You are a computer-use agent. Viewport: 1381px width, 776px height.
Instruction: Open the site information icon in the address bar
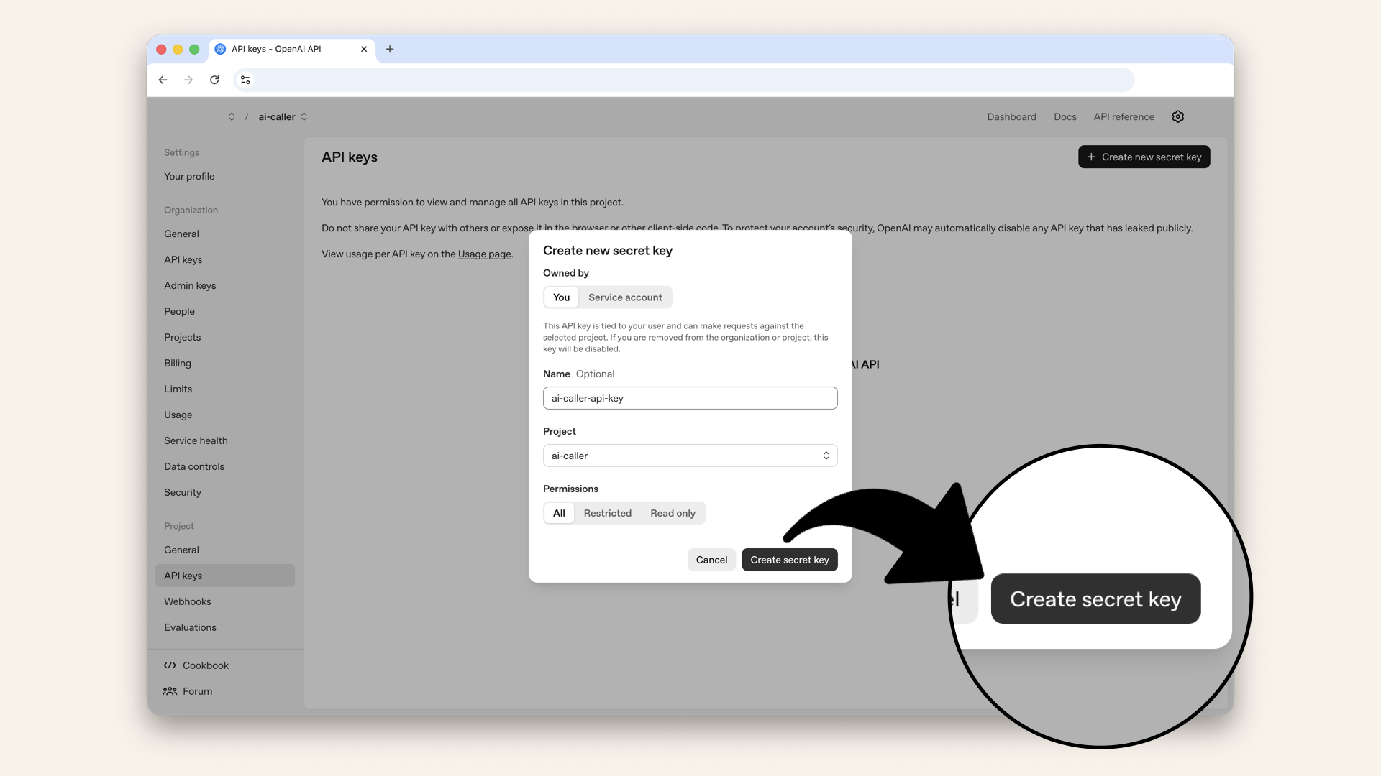click(x=245, y=80)
